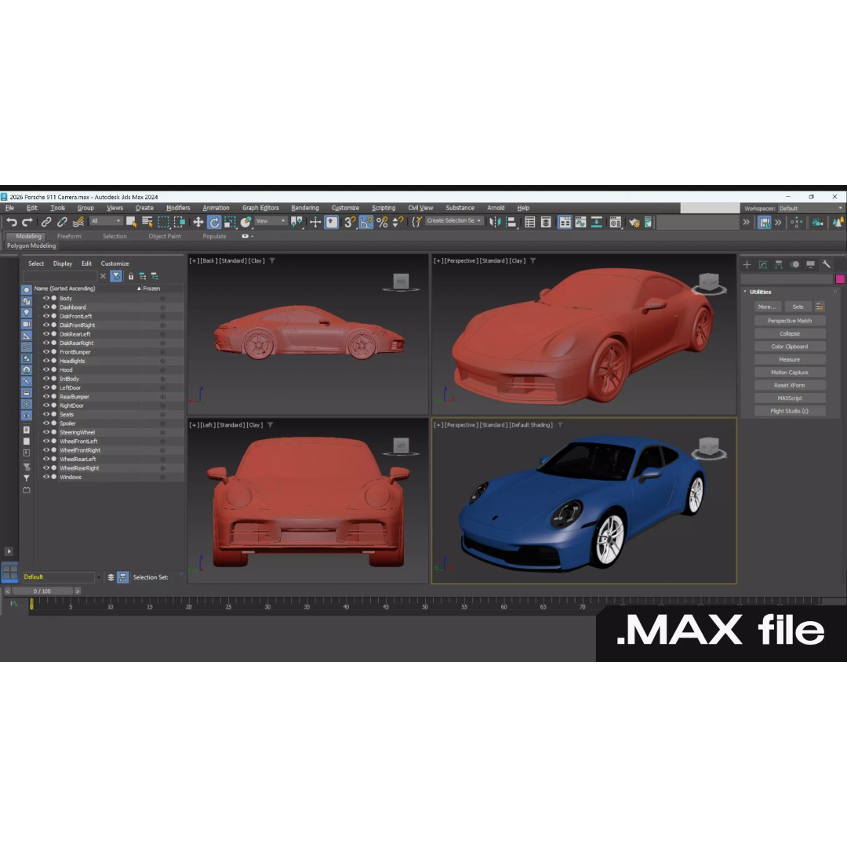Toggle Display Cameras filter in Scene Explorer
This screenshot has width=847, height=847.
click(27, 324)
